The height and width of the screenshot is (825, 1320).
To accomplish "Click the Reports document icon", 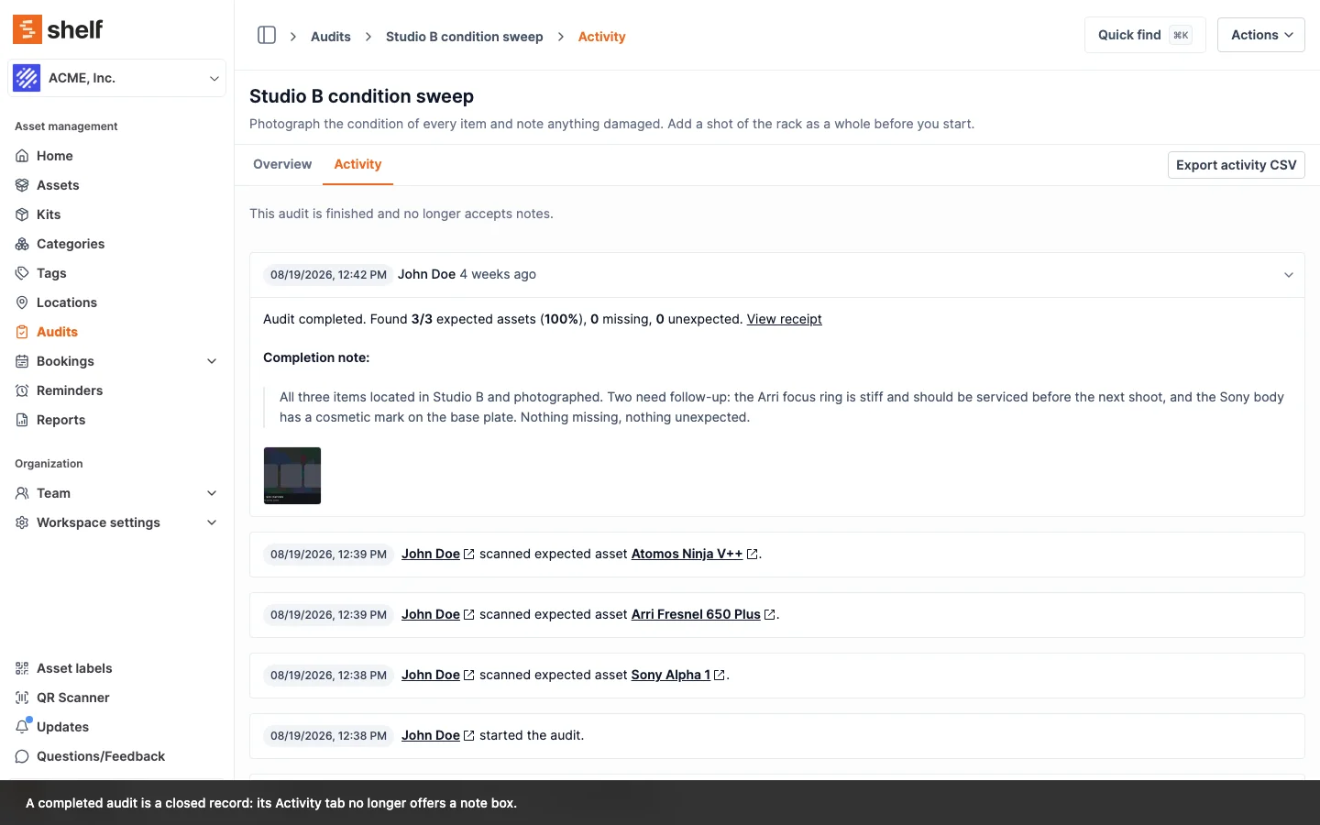I will coord(22,420).
